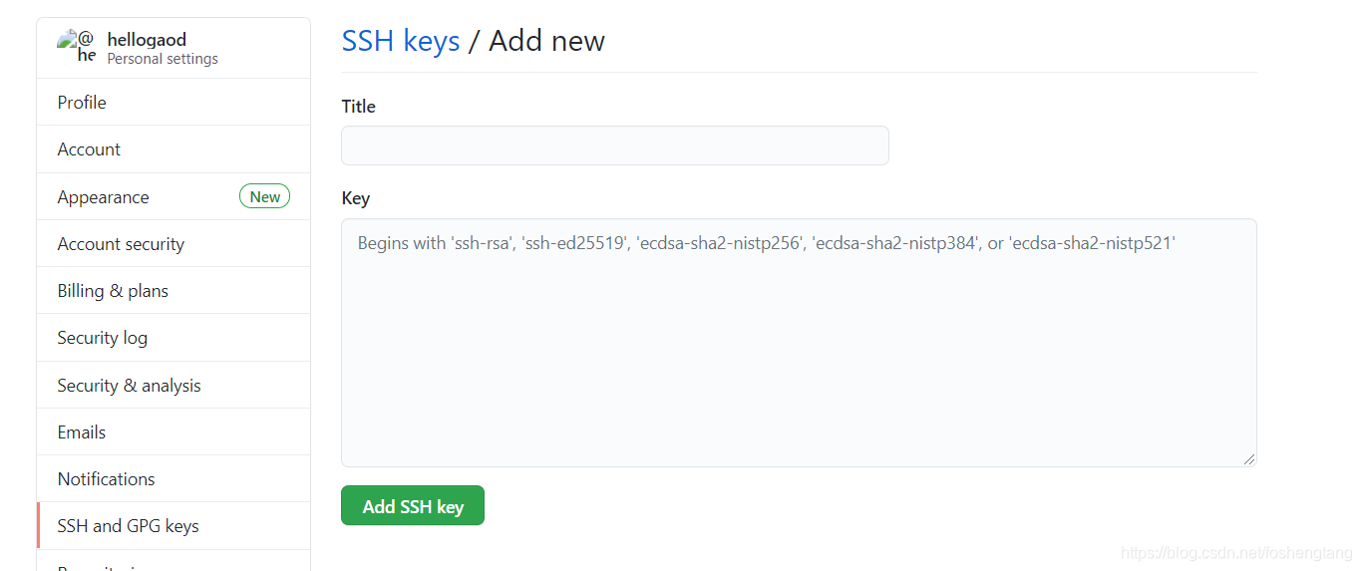This screenshot has width=1361, height=571.
Task: Click the Title field label
Action: [x=359, y=106]
